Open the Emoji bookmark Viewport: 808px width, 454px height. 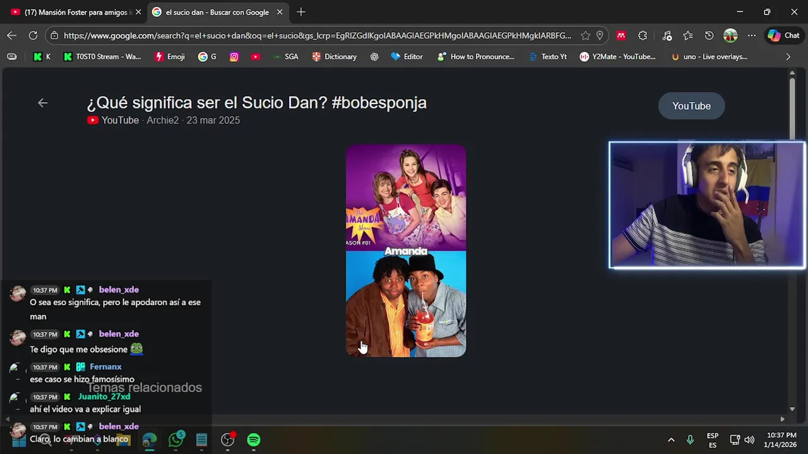tap(170, 57)
